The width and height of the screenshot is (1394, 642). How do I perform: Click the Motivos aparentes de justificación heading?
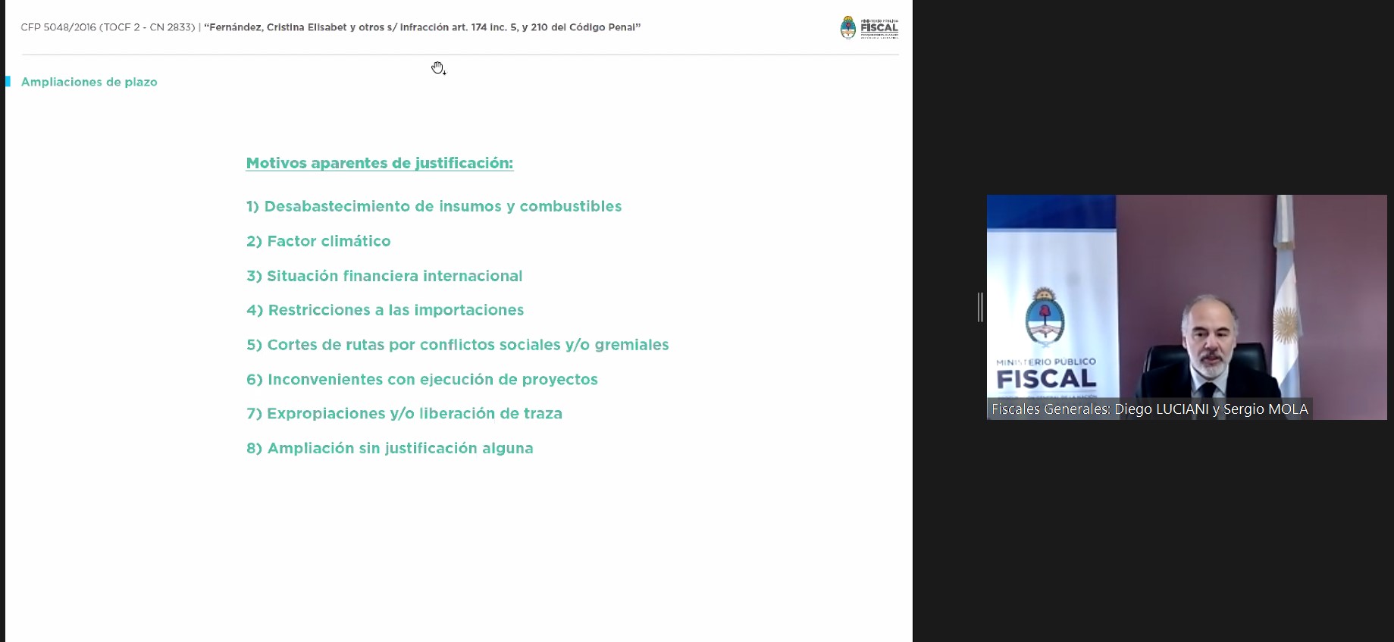[379, 163]
